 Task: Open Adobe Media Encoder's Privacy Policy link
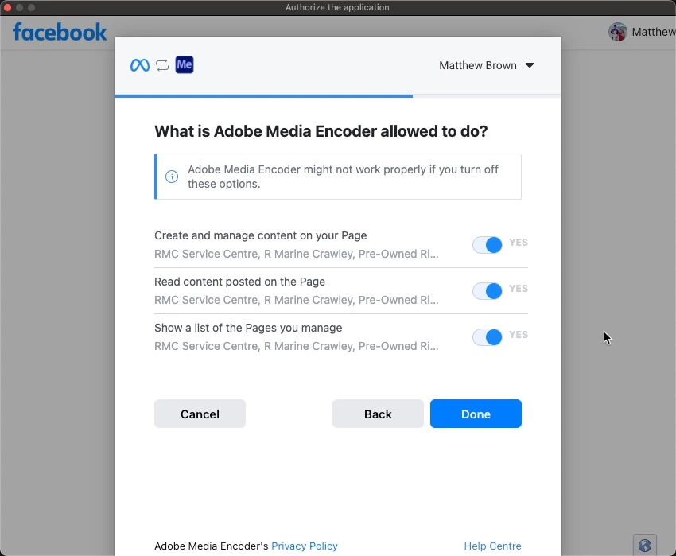305,546
